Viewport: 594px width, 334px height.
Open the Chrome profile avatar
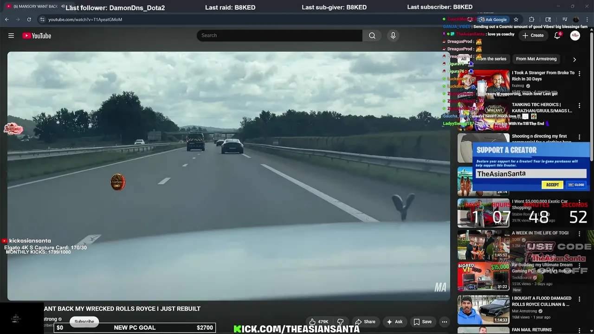[576, 19]
